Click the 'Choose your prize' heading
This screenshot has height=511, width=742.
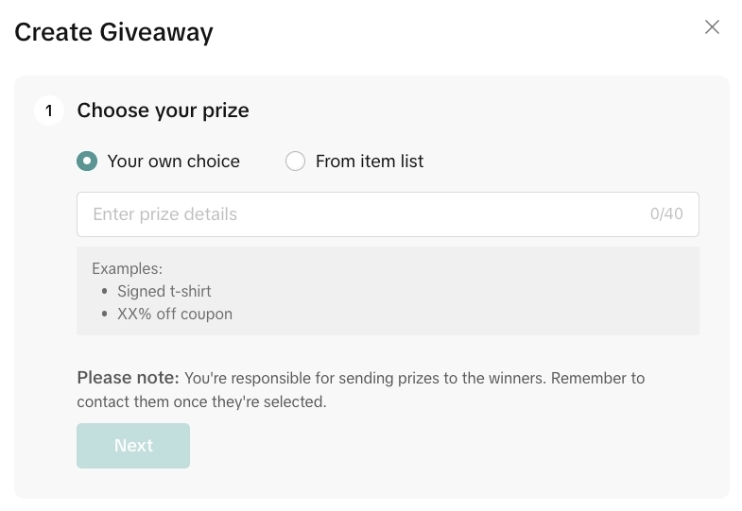tap(163, 111)
